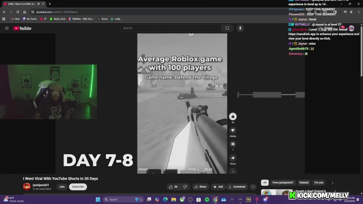
Task: Open the Melly | Kick bookmark
Action: click(58, 19)
